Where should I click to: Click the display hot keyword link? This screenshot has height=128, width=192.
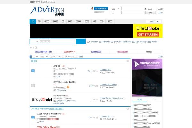tap(143, 42)
